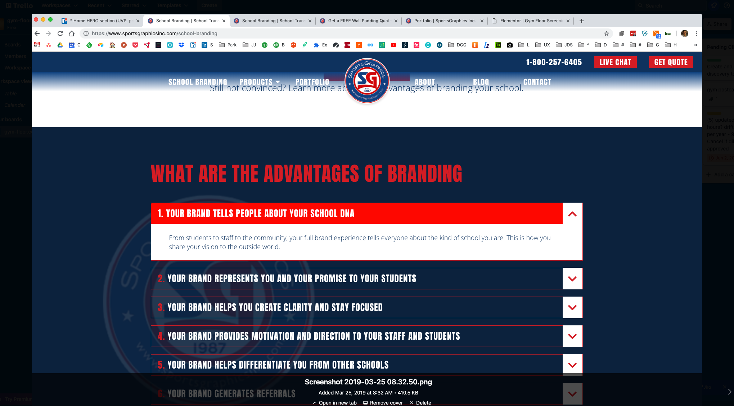Viewport: 734px width, 406px height.
Task: Click the browser reload icon
Action: tap(60, 33)
